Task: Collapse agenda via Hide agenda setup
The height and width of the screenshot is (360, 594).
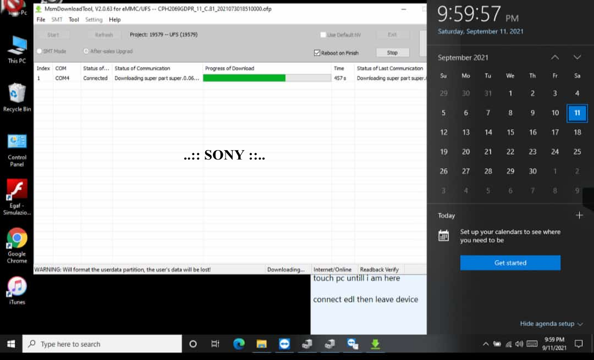Action: click(551, 324)
